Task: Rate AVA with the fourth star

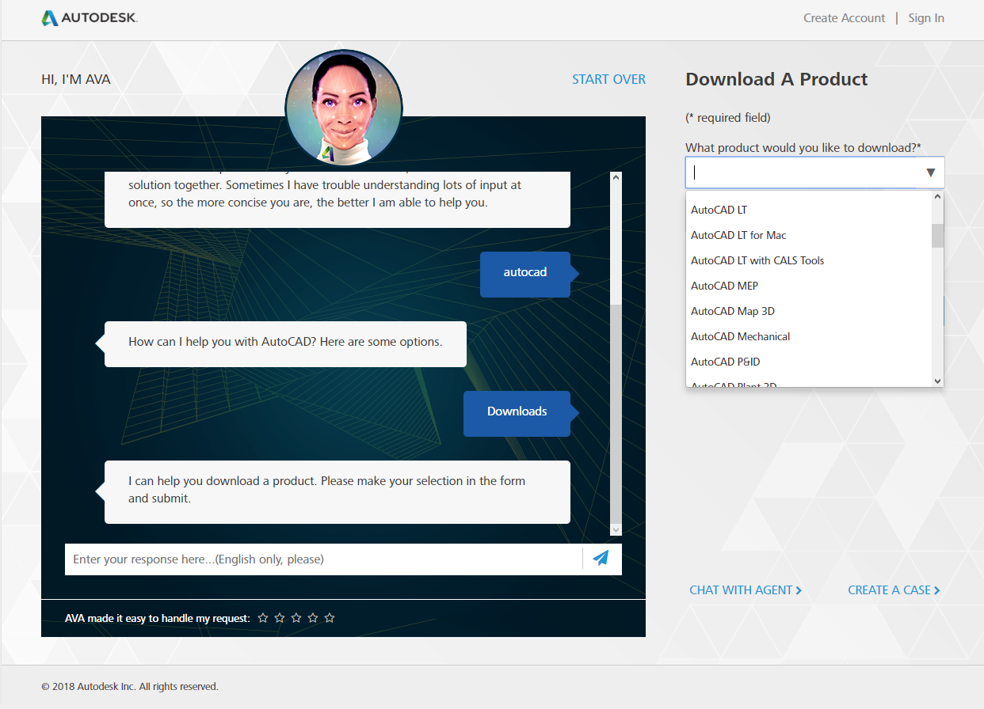Action: pos(313,618)
